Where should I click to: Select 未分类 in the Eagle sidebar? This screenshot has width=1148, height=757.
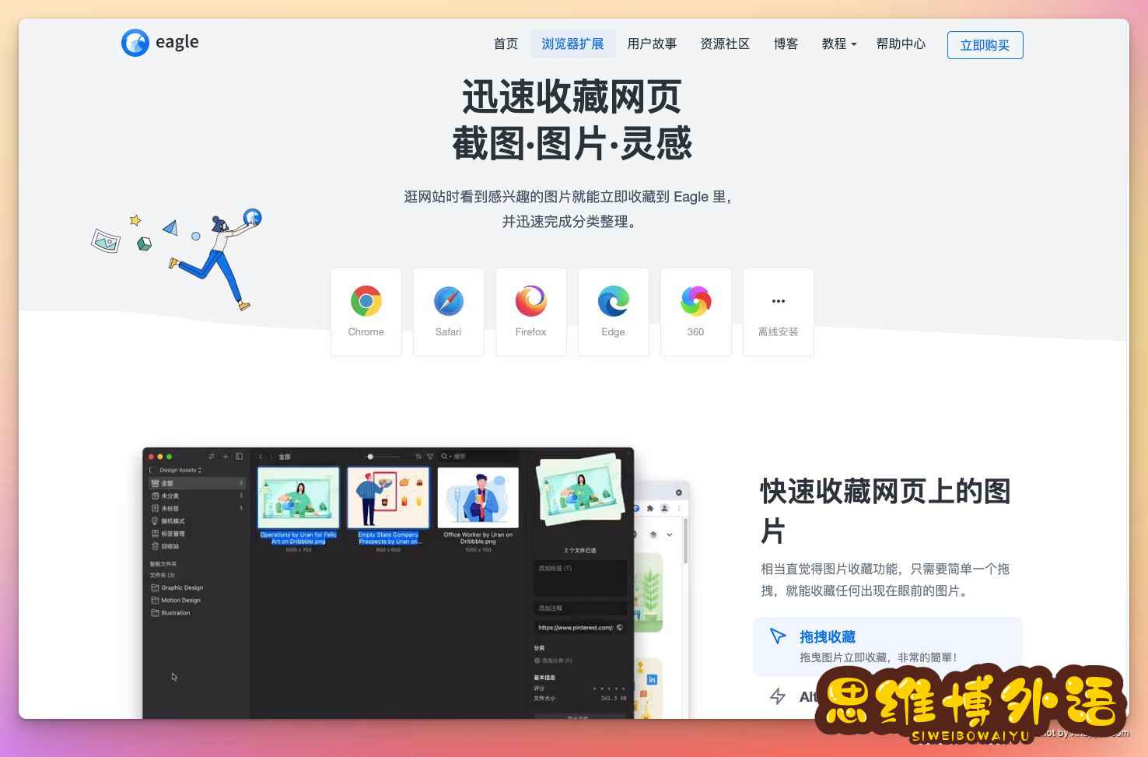click(197, 496)
